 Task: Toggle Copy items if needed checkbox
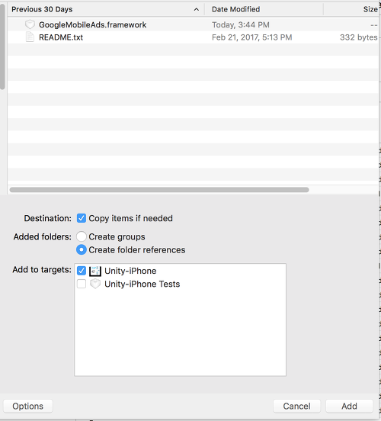click(82, 218)
